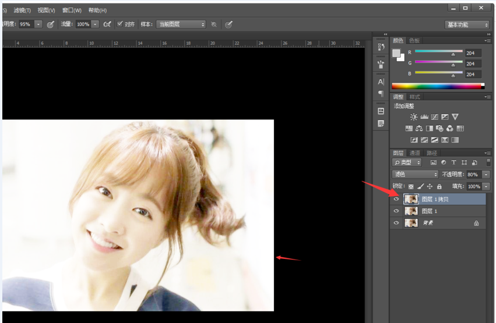Hide the 图层 1 拷贝 layer
Image resolution: width=496 pixels, height=323 pixels.
pos(396,199)
